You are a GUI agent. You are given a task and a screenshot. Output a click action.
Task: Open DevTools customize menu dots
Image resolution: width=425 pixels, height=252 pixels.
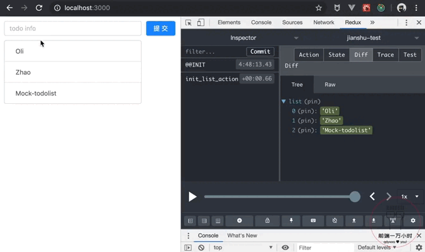406,23
